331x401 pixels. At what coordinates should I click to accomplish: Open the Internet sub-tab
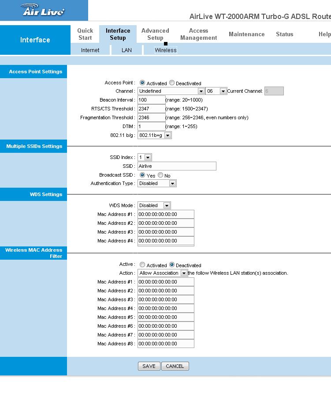pyautogui.click(x=90, y=50)
